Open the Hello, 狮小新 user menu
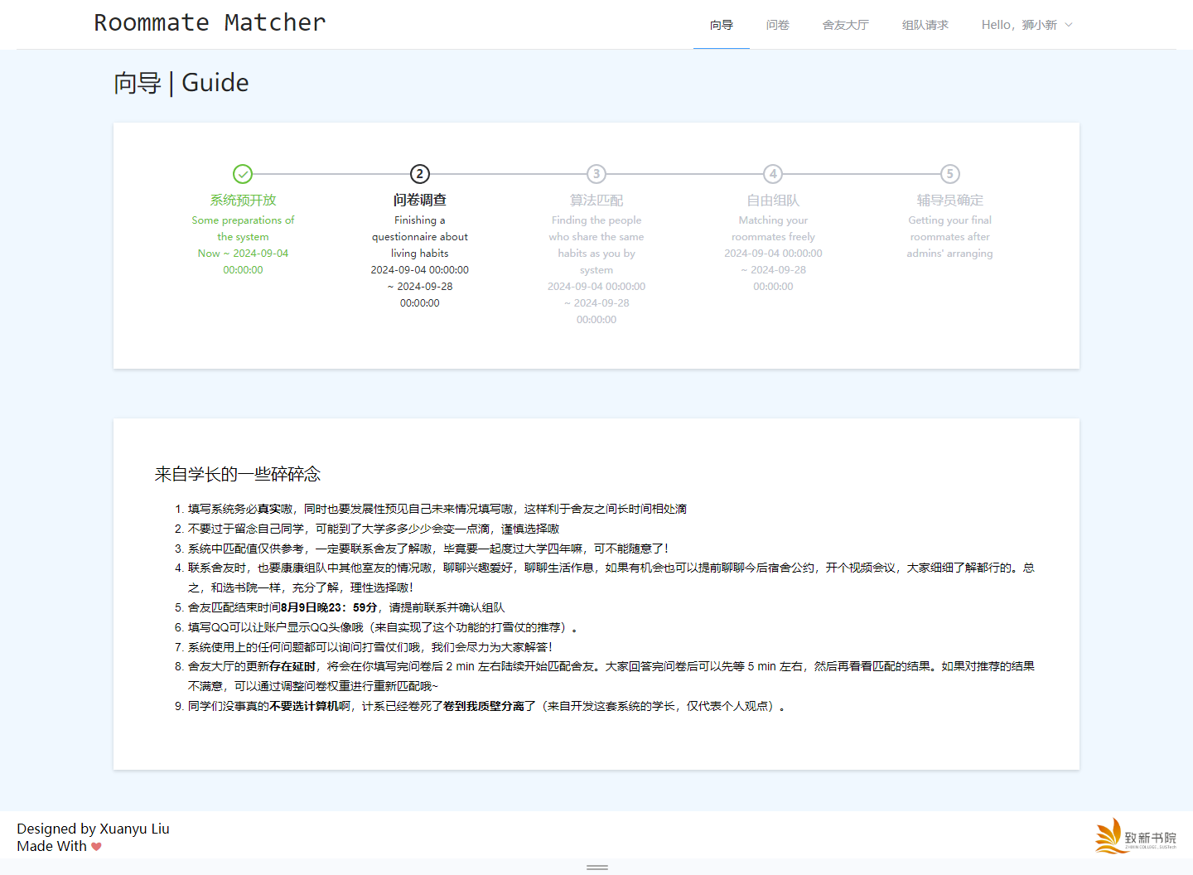 pos(1027,25)
